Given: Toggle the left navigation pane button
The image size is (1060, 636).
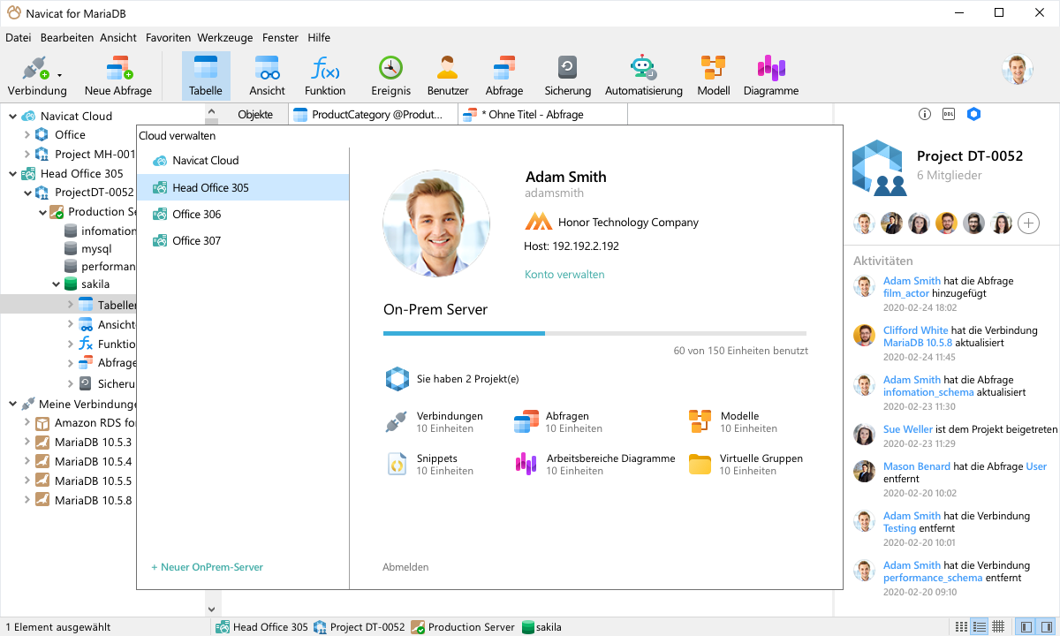Looking at the screenshot, I should [1026, 627].
